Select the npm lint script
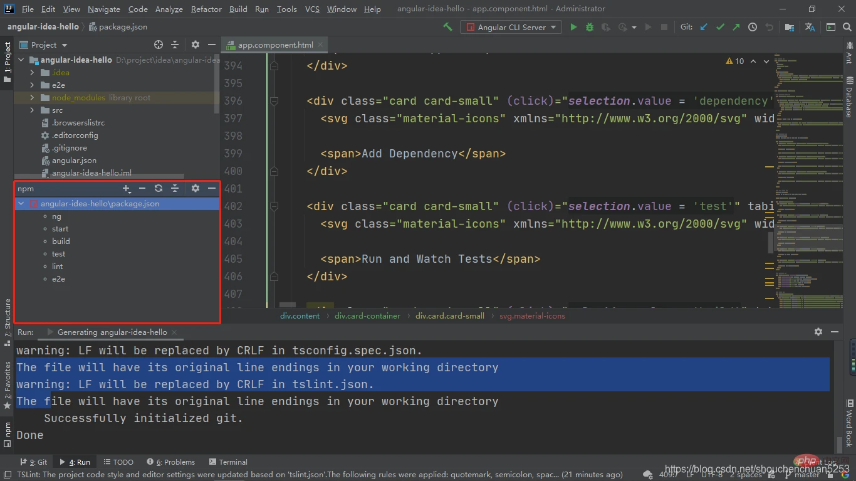Screen dimensions: 856x481 click(57, 267)
